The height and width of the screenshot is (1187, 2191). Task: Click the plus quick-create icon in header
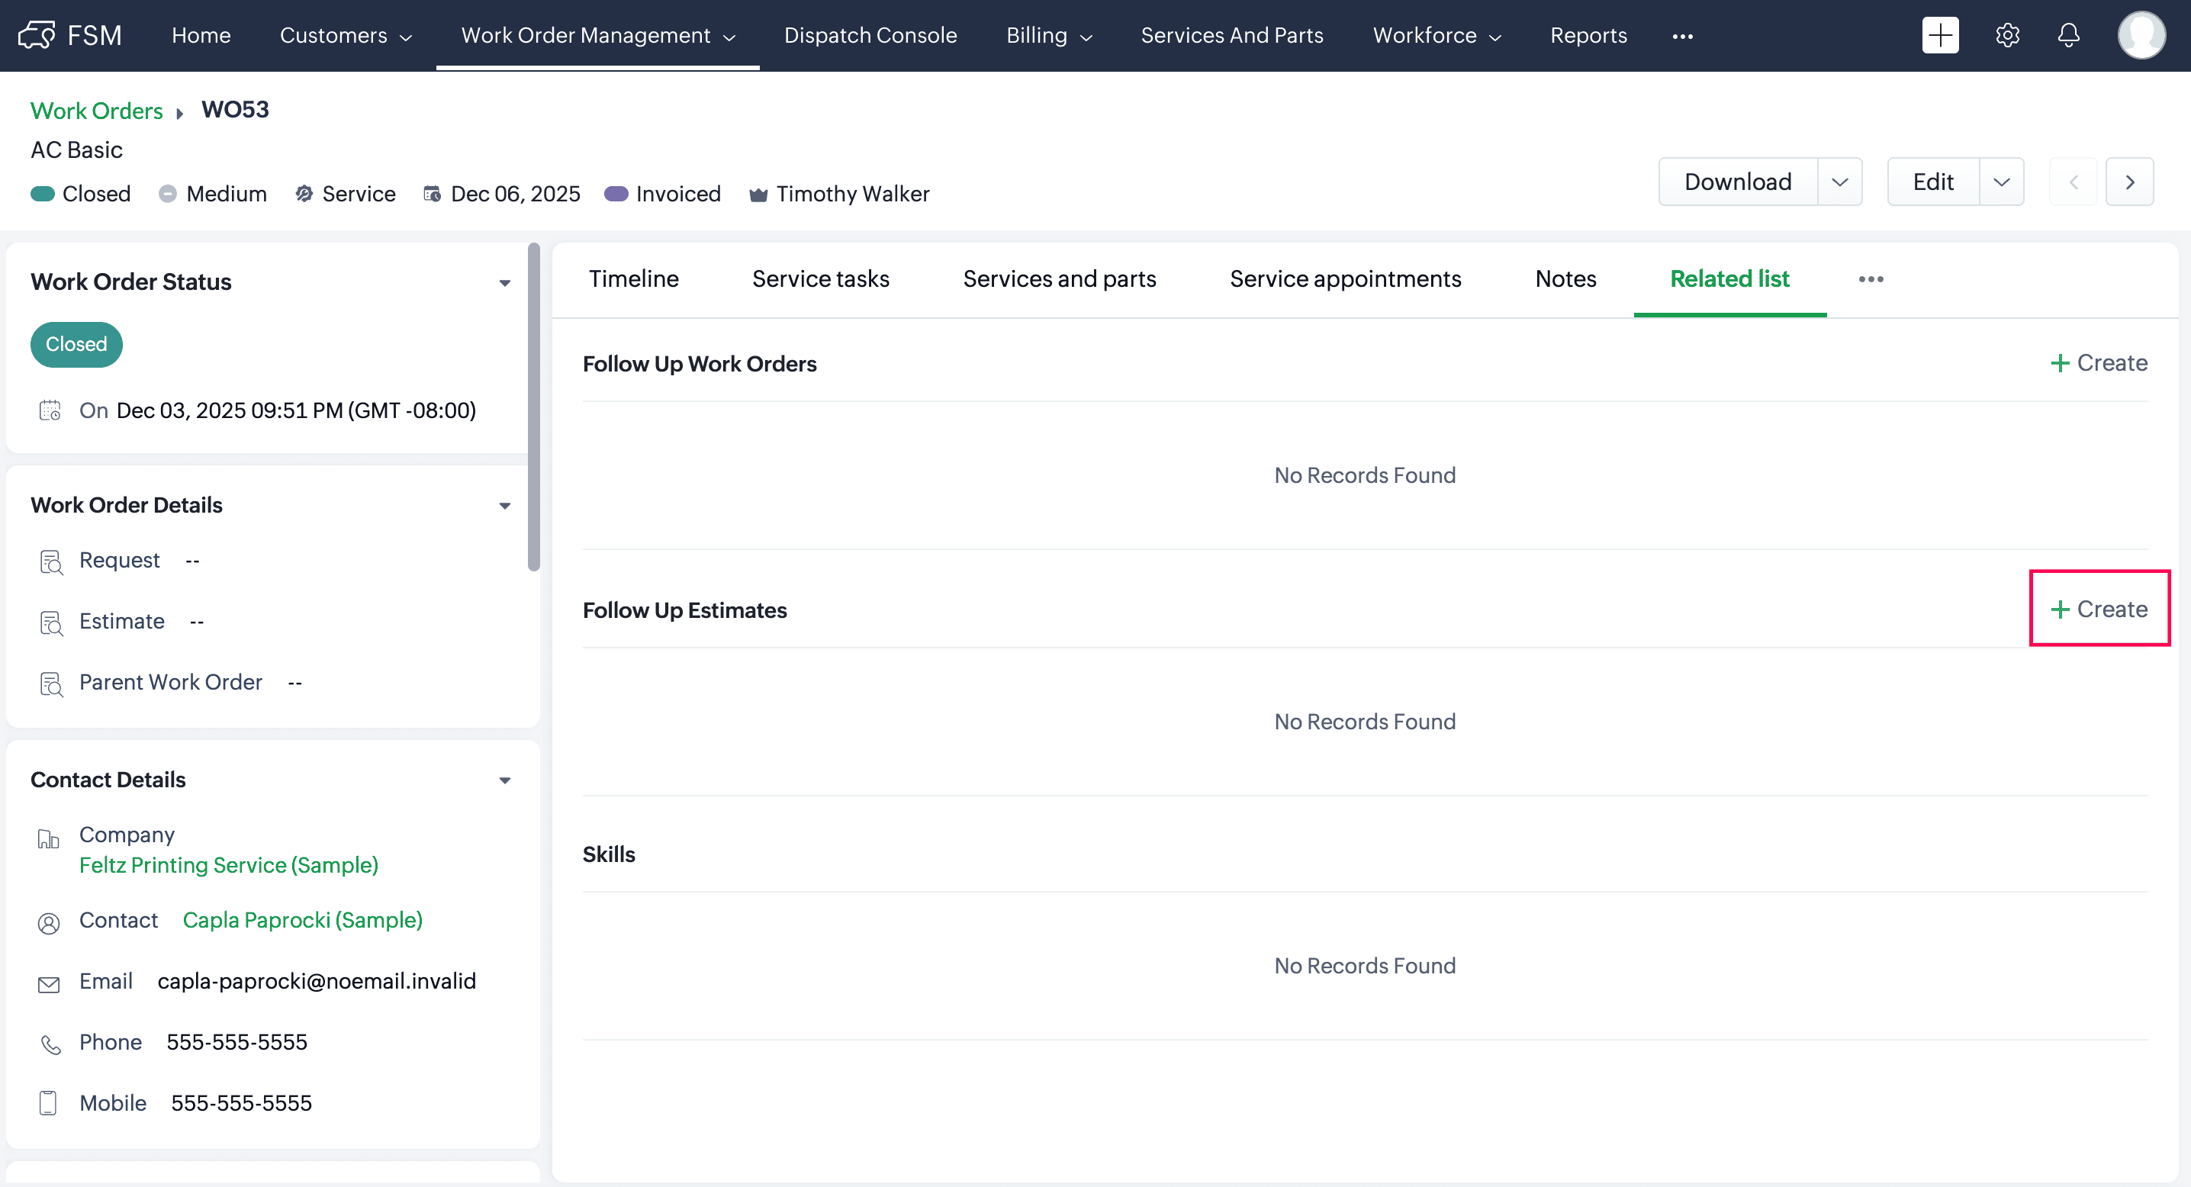pos(1939,35)
